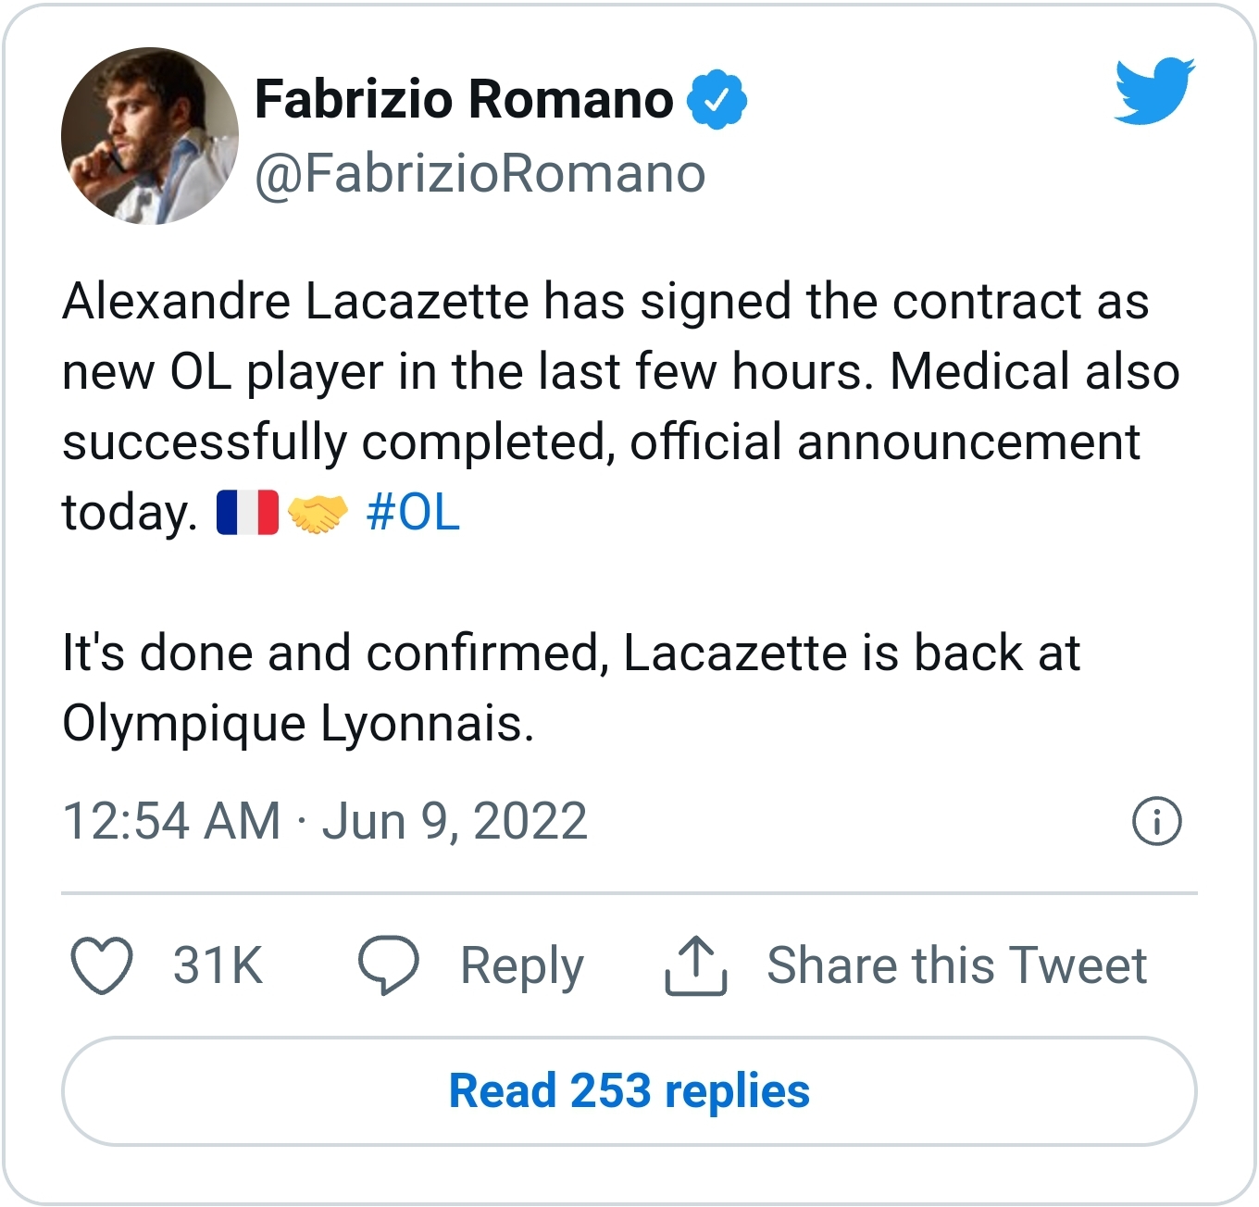Click the Share this Tweet text
1259x1207 pixels.
click(956, 965)
